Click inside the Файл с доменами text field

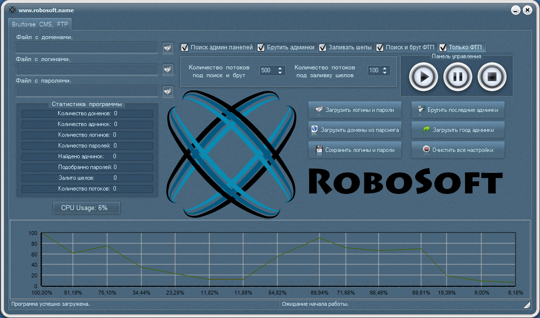pos(87,48)
